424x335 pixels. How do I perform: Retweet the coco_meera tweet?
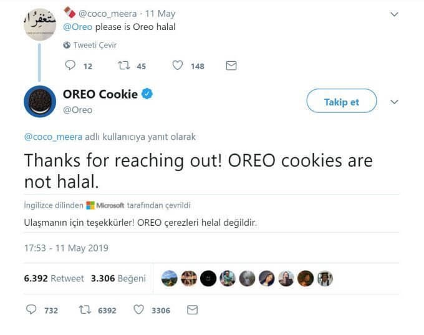pos(123,66)
